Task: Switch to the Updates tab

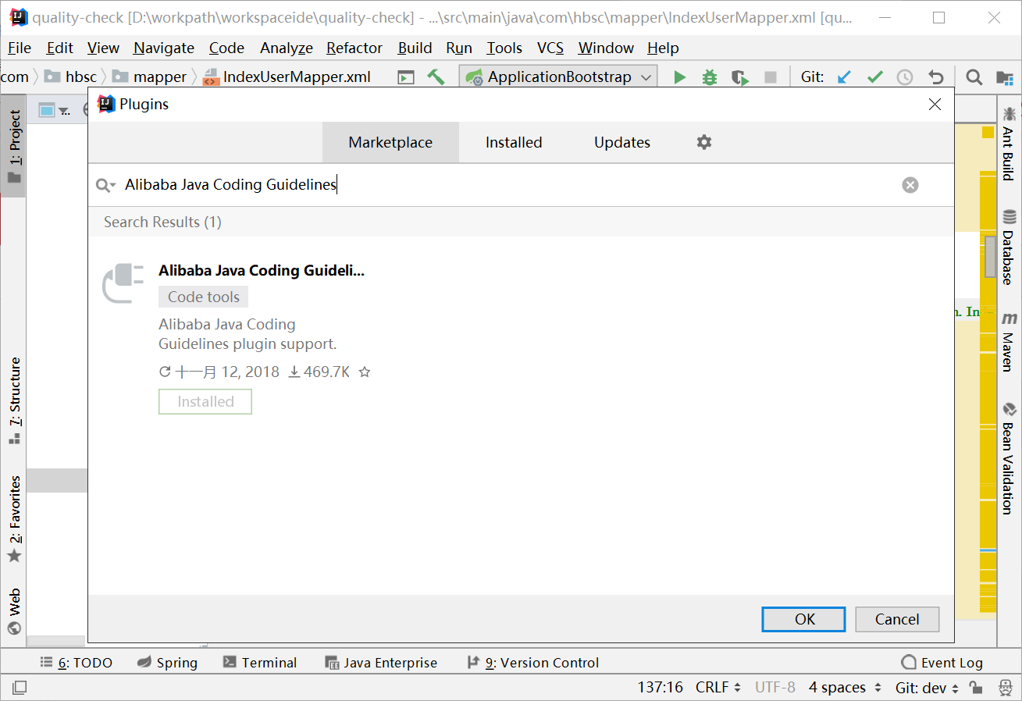Action: click(x=622, y=143)
